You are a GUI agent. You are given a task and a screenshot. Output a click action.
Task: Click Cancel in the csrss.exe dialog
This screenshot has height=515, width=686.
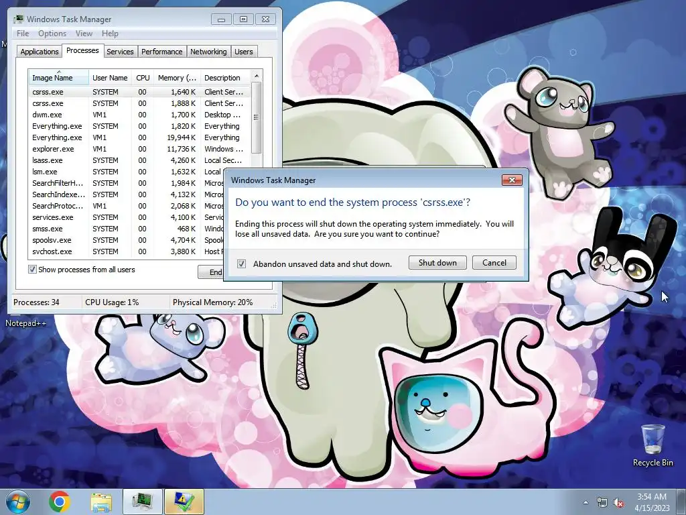click(x=494, y=263)
